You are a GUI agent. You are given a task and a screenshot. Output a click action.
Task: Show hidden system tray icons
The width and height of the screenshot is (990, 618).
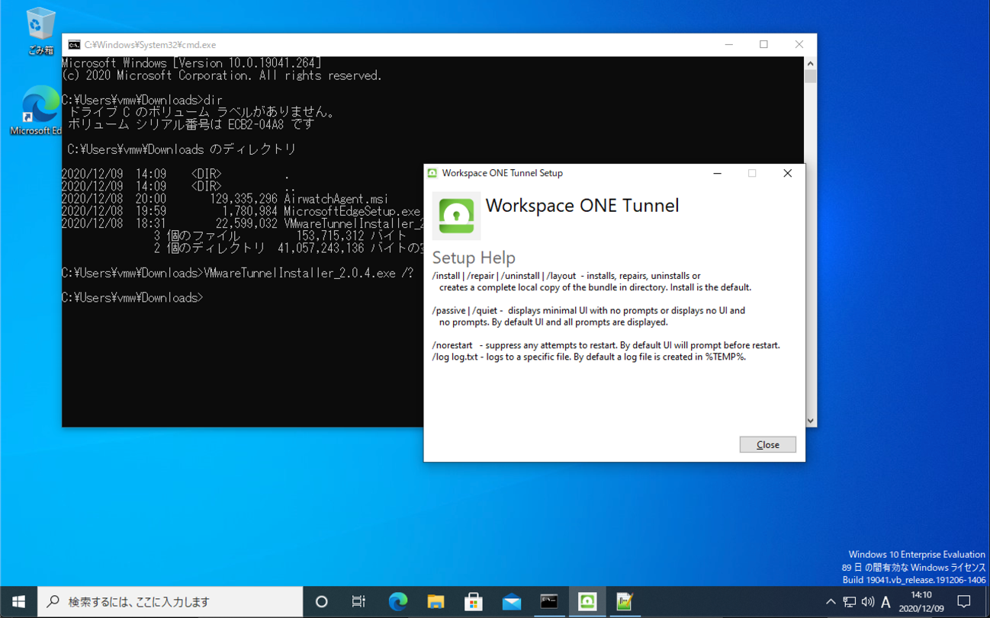tap(831, 602)
